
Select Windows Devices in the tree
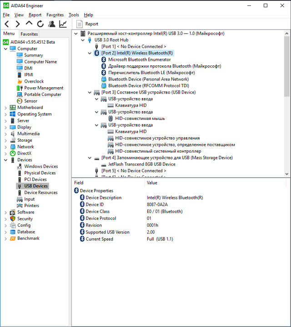click(41, 166)
